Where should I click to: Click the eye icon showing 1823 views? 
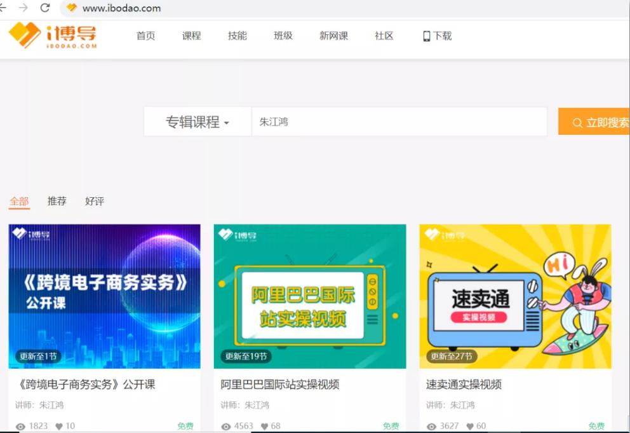(x=21, y=426)
